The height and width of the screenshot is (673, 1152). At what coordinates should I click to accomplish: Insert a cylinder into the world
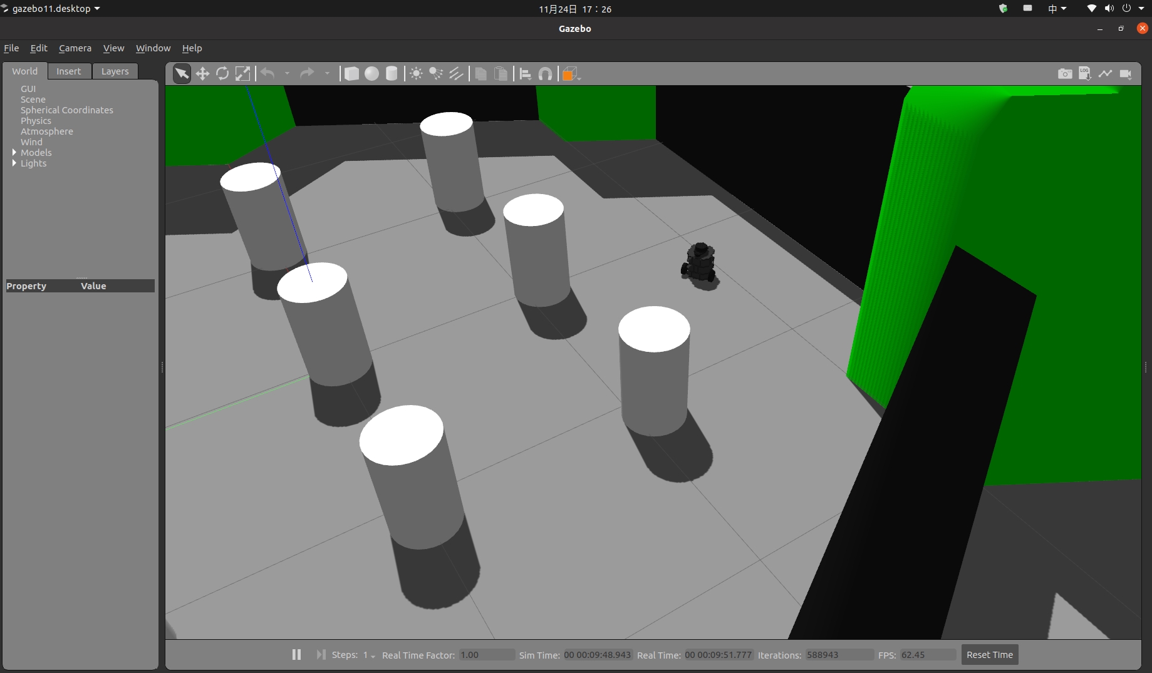click(x=391, y=73)
